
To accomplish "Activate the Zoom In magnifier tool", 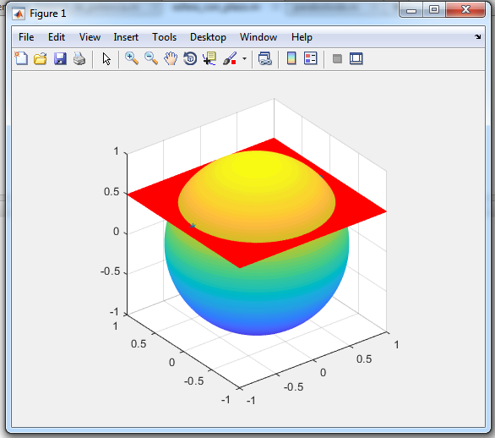I will tap(132, 59).
